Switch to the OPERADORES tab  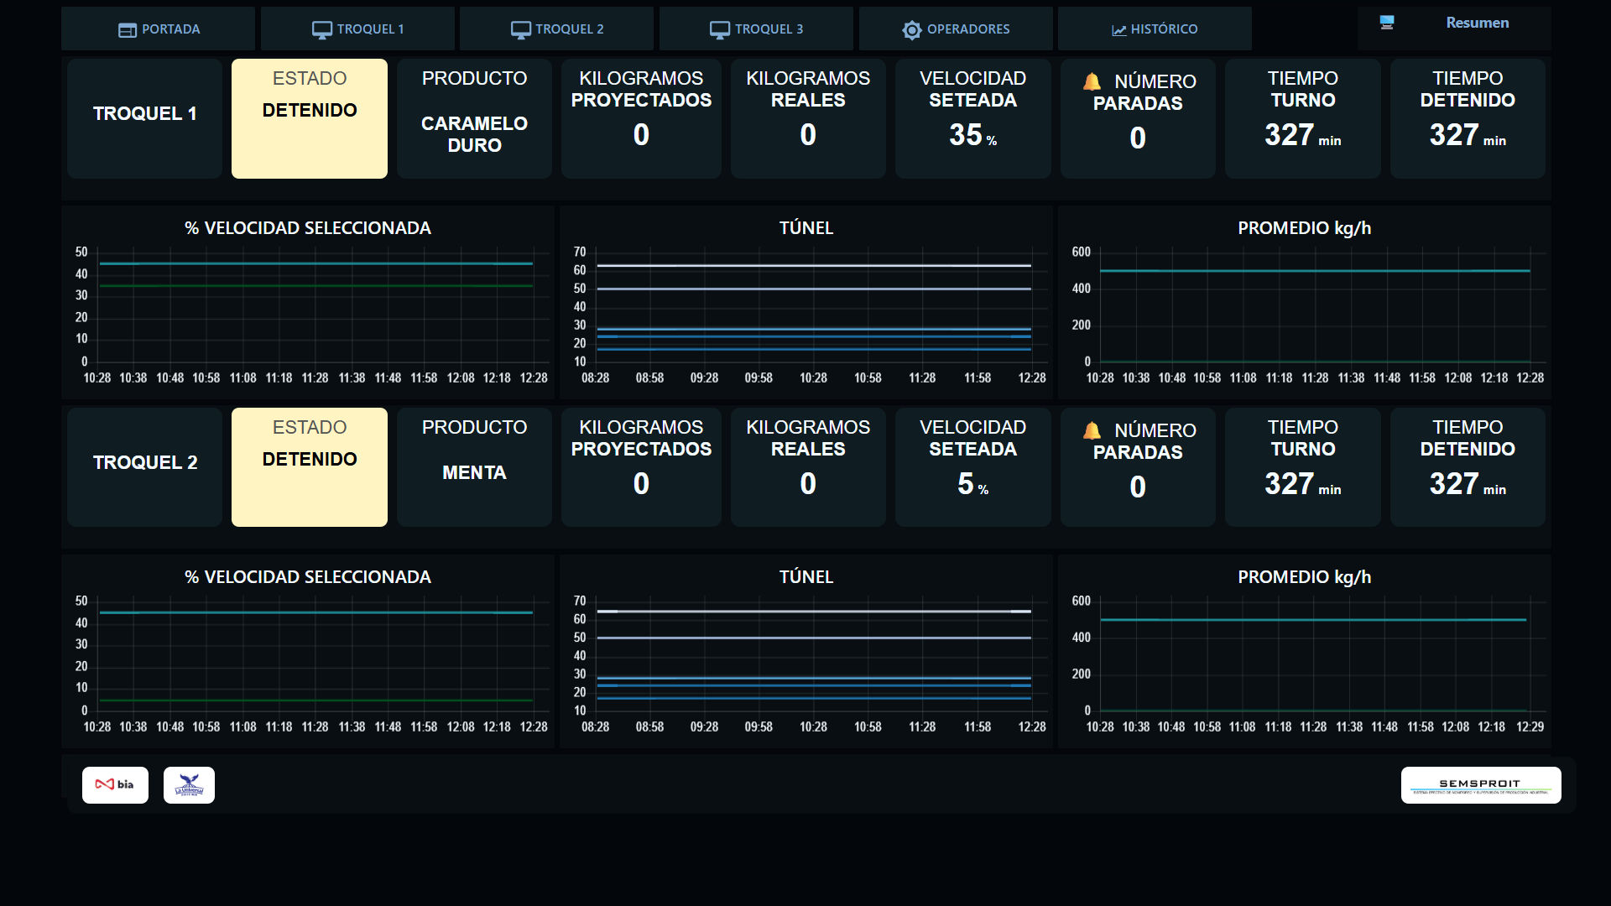967,29
